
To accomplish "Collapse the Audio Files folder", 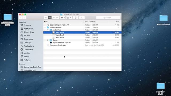I will coord(48,30).
